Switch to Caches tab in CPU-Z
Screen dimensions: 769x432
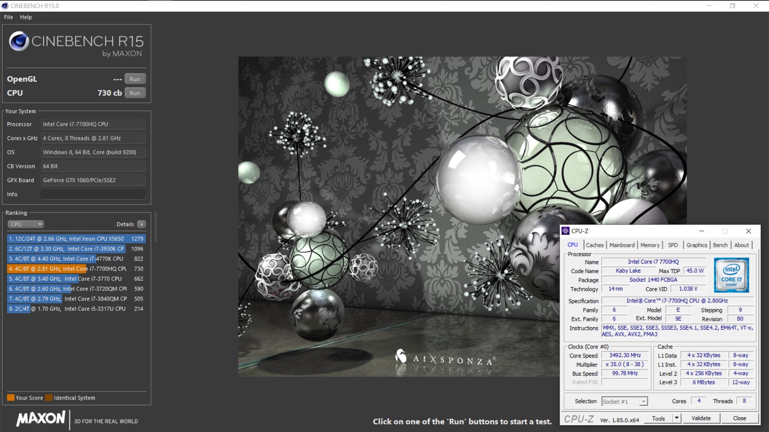(595, 245)
